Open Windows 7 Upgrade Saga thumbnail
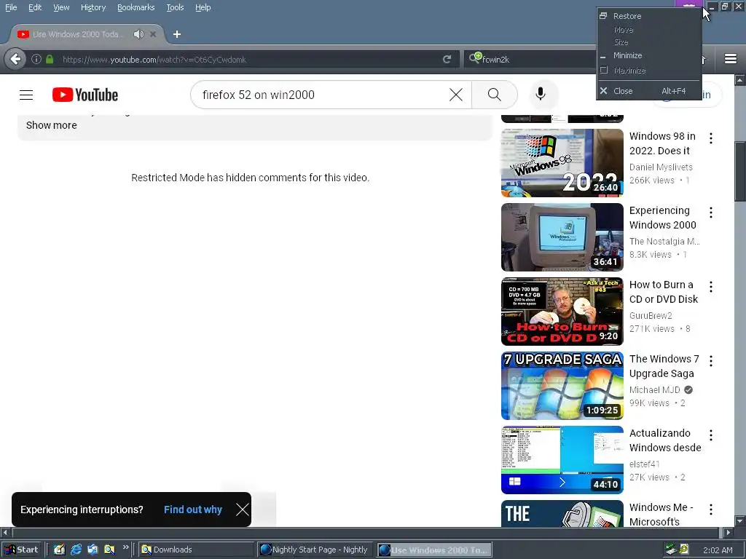Image resolution: width=746 pixels, height=559 pixels. (562, 386)
